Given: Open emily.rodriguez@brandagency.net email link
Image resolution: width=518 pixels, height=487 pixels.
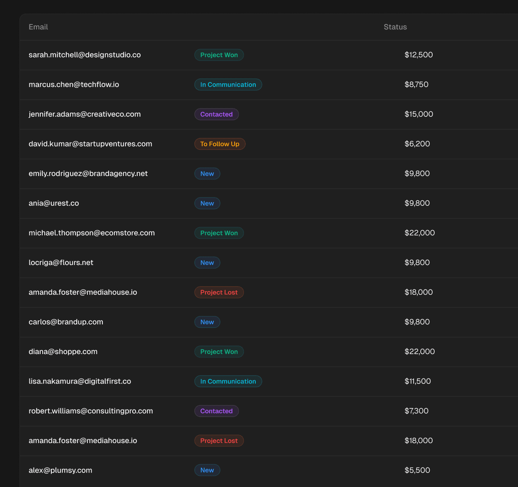Looking at the screenshot, I should tap(88, 174).
